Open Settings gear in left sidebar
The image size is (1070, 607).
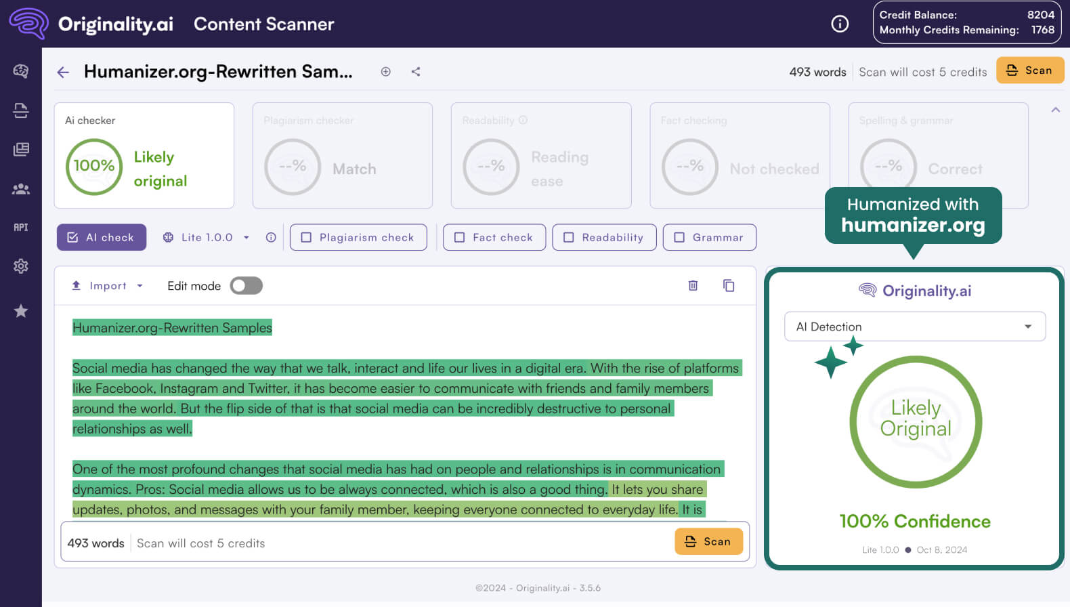point(21,266)
